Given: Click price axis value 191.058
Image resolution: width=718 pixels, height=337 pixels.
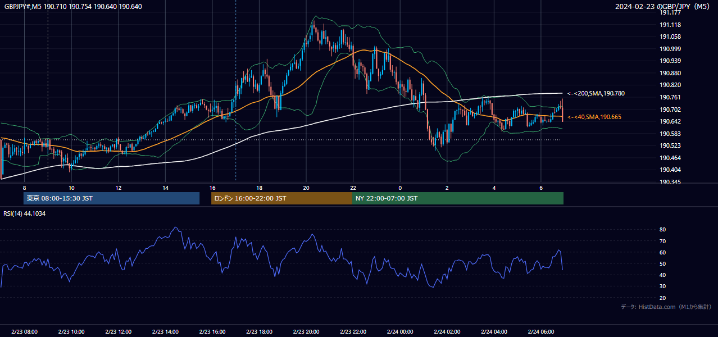Looking at the screenshot, I should 670,37.
